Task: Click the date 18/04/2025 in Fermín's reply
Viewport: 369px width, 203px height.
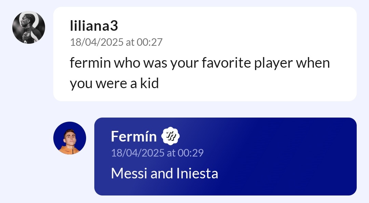Action: pos(138,153)
